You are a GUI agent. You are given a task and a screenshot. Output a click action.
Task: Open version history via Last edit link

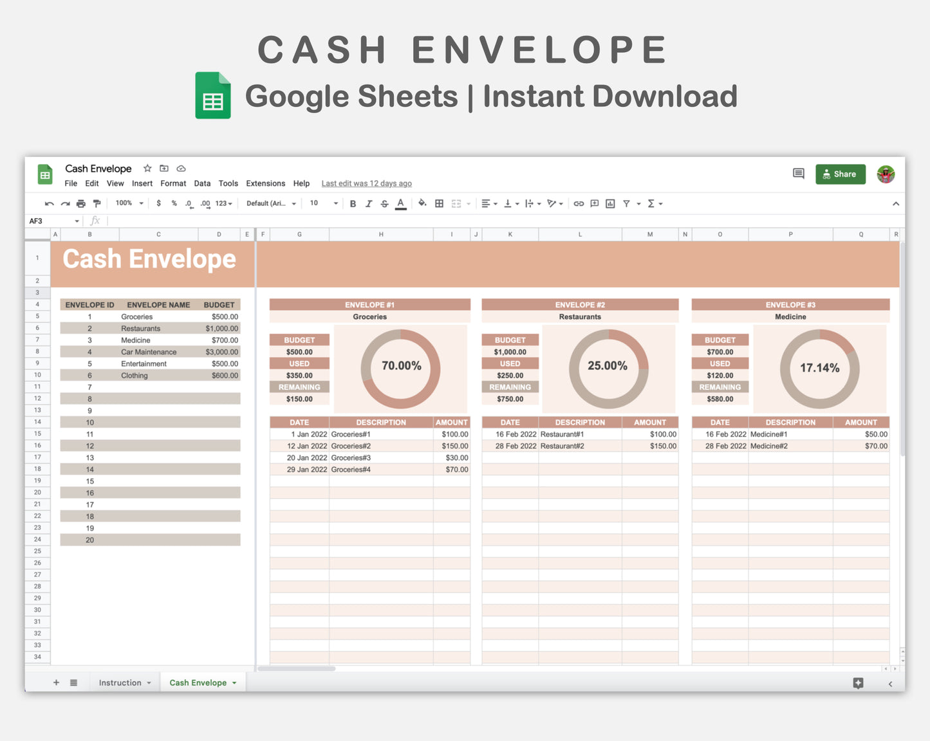pyautogui.click(x=366, y=183)
